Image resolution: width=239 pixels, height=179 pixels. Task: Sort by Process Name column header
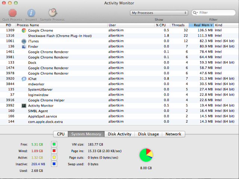(61, 25)
